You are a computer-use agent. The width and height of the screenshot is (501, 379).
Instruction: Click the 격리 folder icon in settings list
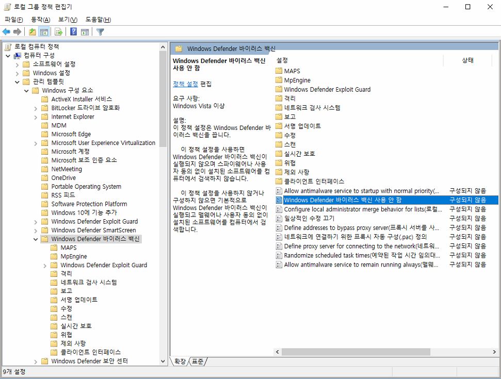[x=279, y=98]
